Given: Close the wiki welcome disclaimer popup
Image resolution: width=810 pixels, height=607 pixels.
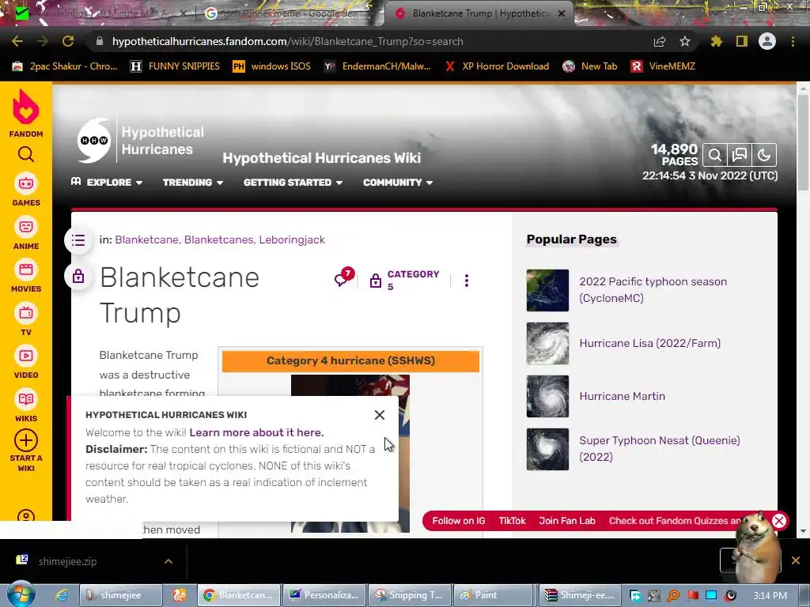Looking at the screenshot, I should [380, 414].
